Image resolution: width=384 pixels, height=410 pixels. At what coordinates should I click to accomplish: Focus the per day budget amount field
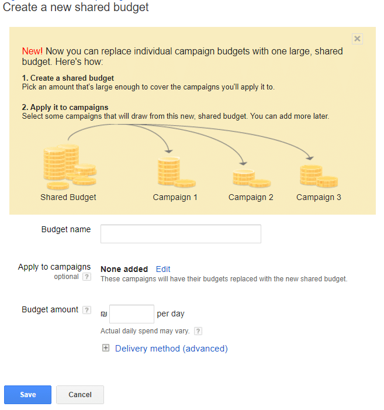[x=132, y=314]
